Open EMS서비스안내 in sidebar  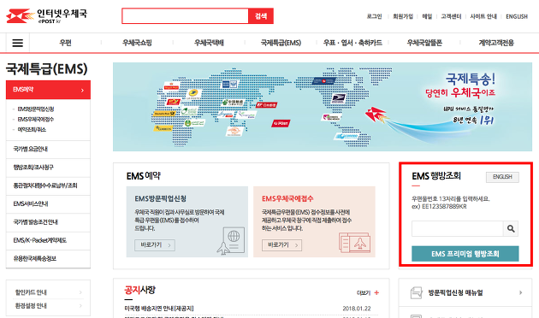(x=48, y=203)
